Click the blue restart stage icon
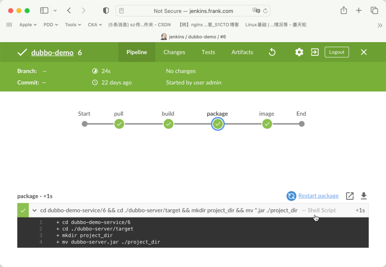Viewport: 386px width, 267px height. coord(291,196)
